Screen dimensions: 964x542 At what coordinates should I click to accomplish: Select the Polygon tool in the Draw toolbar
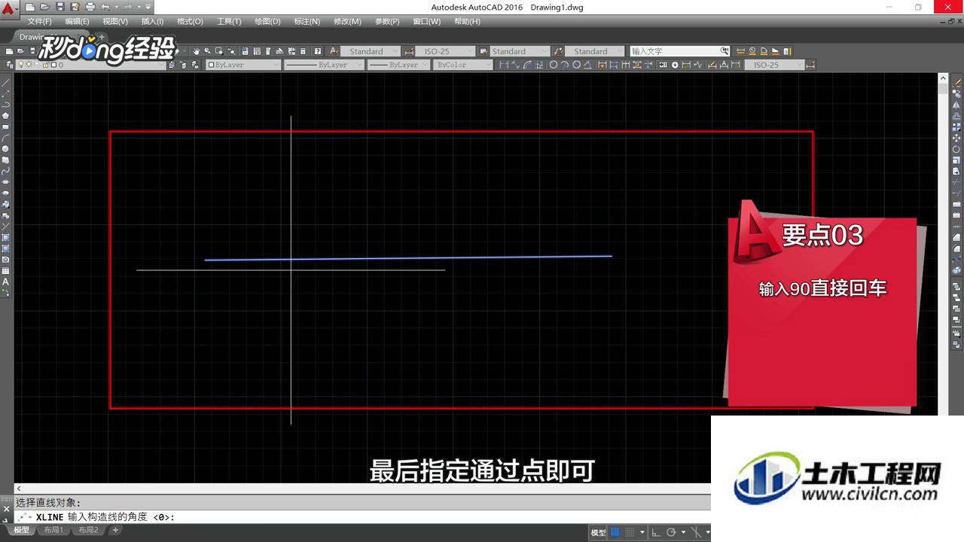pos(5,115)
